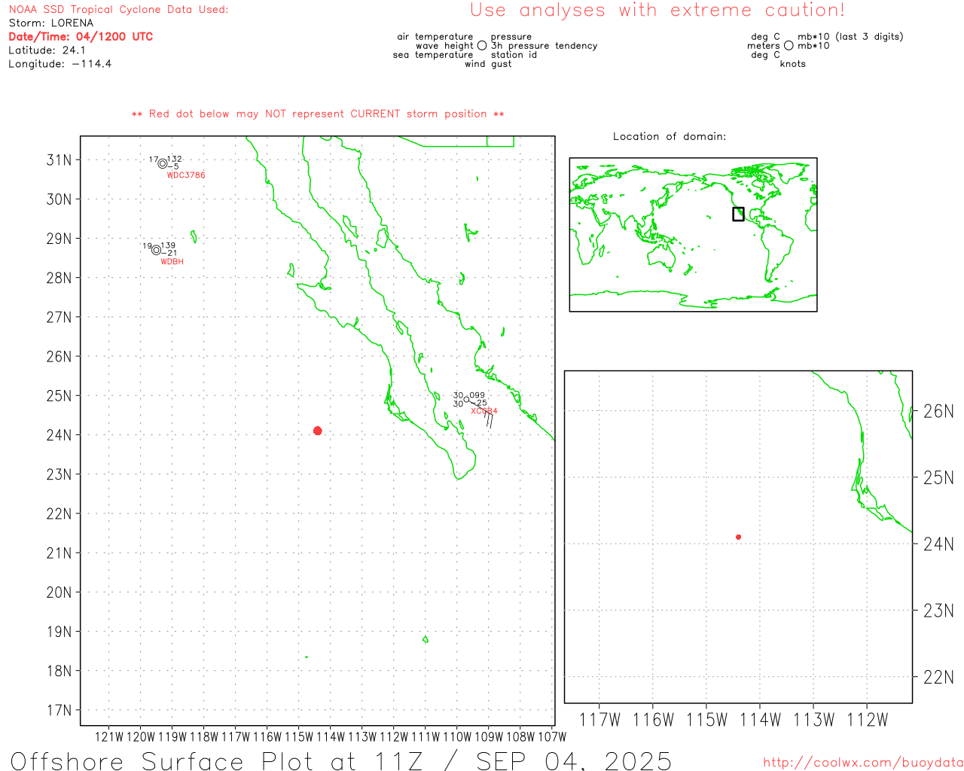Viewport: 964px width, 771px height.
Task: Click 'Longitude: -114.4' text
Action: pyautogui.click(x=60, y=64)
